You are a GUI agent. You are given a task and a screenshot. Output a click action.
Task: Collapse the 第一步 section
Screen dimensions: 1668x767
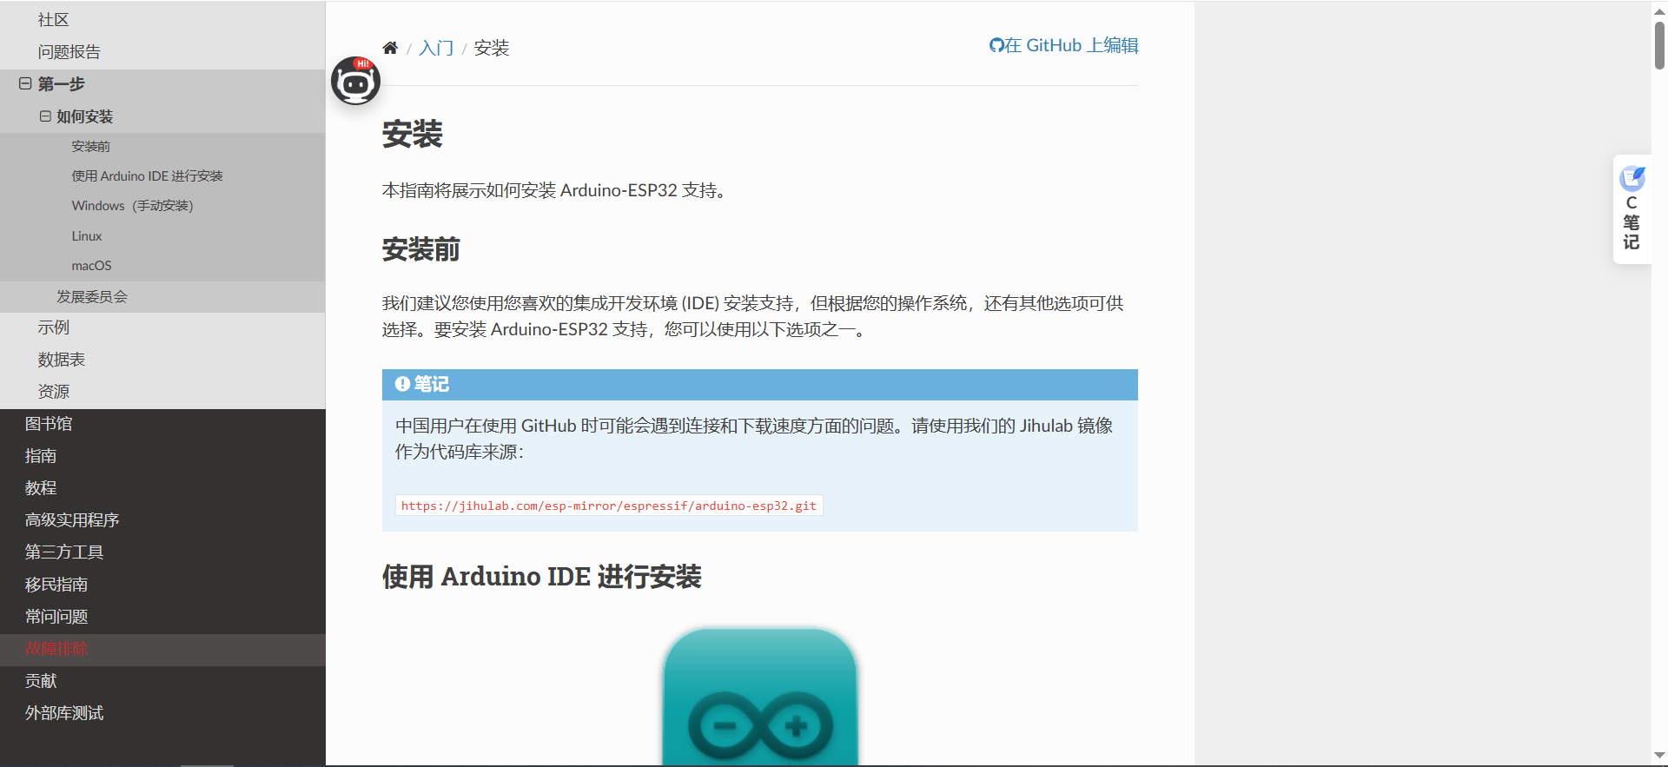point(25,84)
